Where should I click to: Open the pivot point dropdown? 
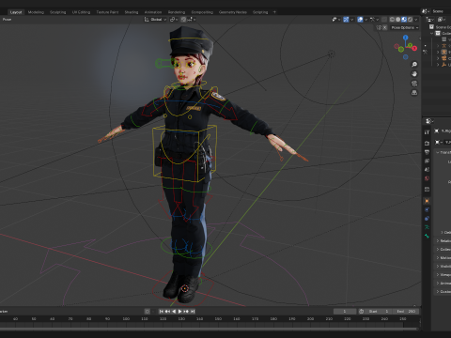pos(174,20)
